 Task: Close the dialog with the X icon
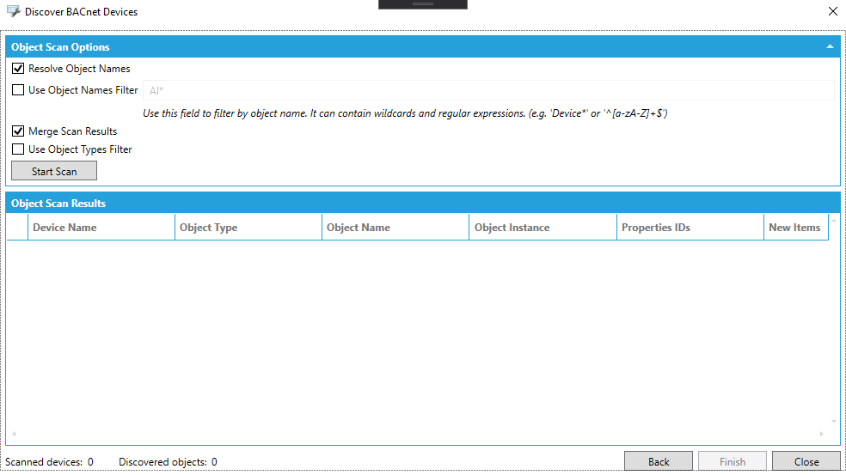point(831,12)
